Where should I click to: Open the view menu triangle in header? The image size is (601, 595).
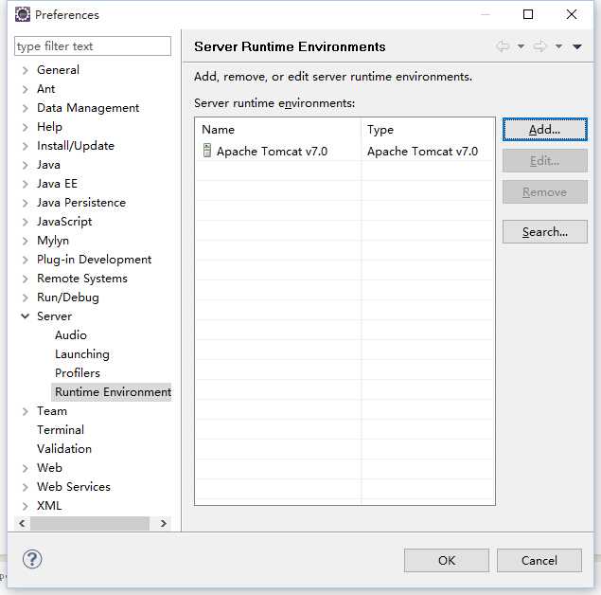pos(577,46)
